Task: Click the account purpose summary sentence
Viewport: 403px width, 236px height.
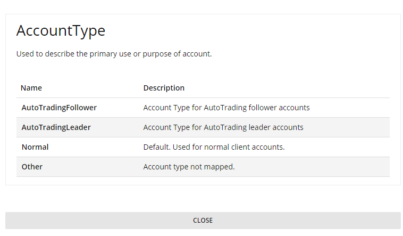Action: 114,54
